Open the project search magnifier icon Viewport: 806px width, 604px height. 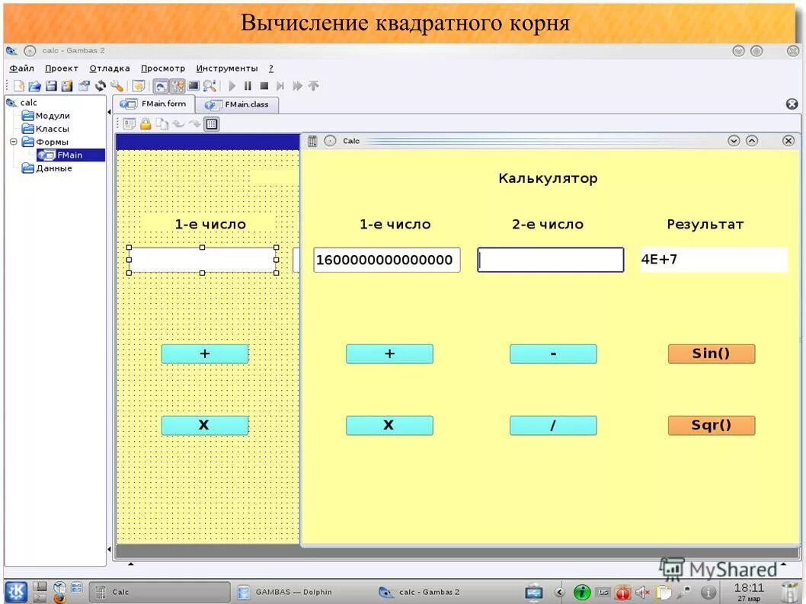(x=210, y=86)
